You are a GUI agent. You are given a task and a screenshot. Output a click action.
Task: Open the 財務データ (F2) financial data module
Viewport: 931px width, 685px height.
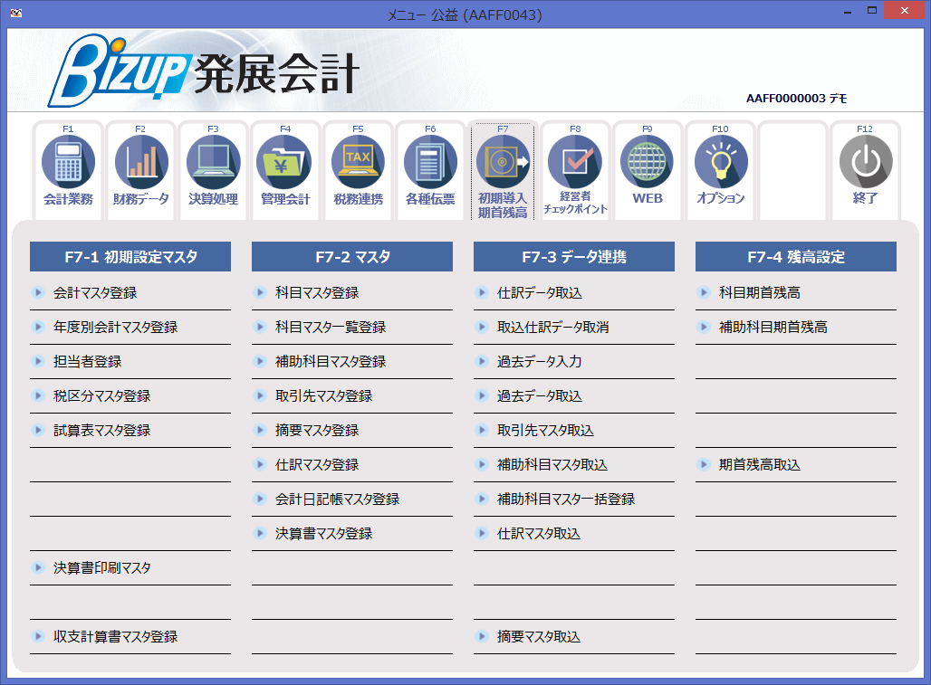pos(140,170)
